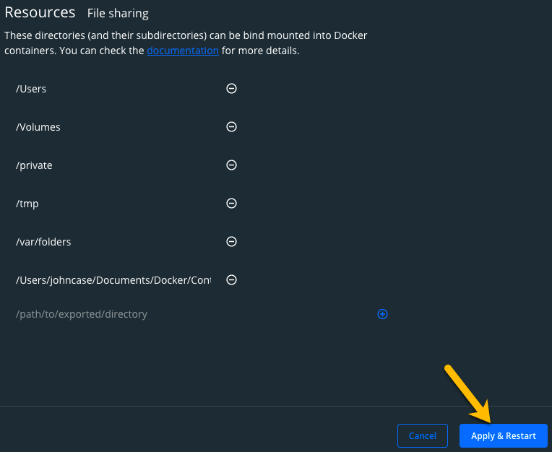This screenshot has width=552, height=452.
Task: Focus the /path/to/exported/directory input field
Action: click(x=194, y=314)
